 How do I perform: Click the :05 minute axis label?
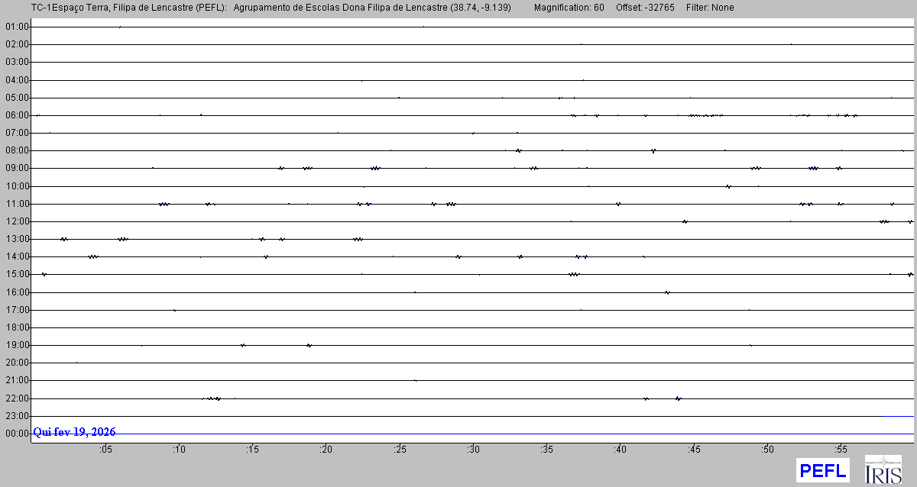tap(105, 450)
